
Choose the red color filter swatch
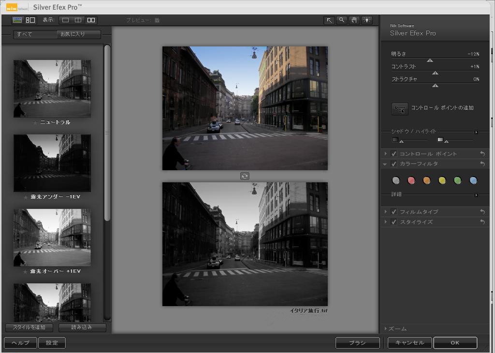coord(411,180)
